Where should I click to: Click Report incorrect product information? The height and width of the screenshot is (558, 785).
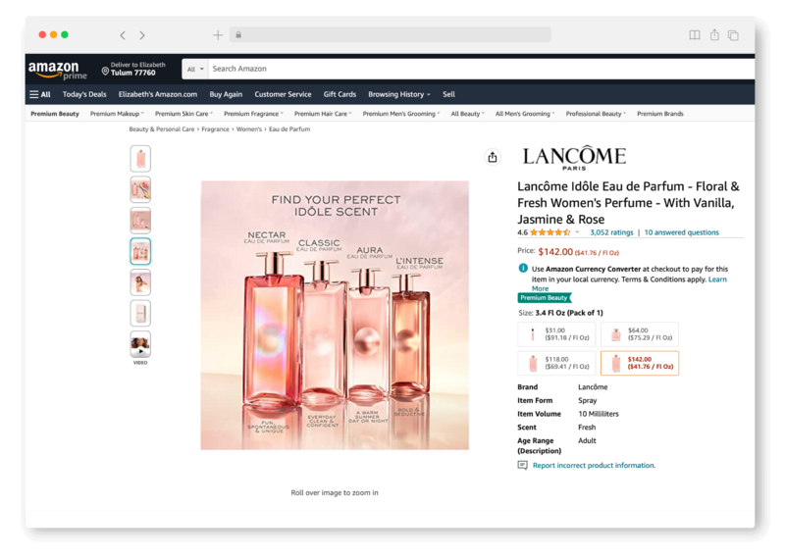point(594,466)
